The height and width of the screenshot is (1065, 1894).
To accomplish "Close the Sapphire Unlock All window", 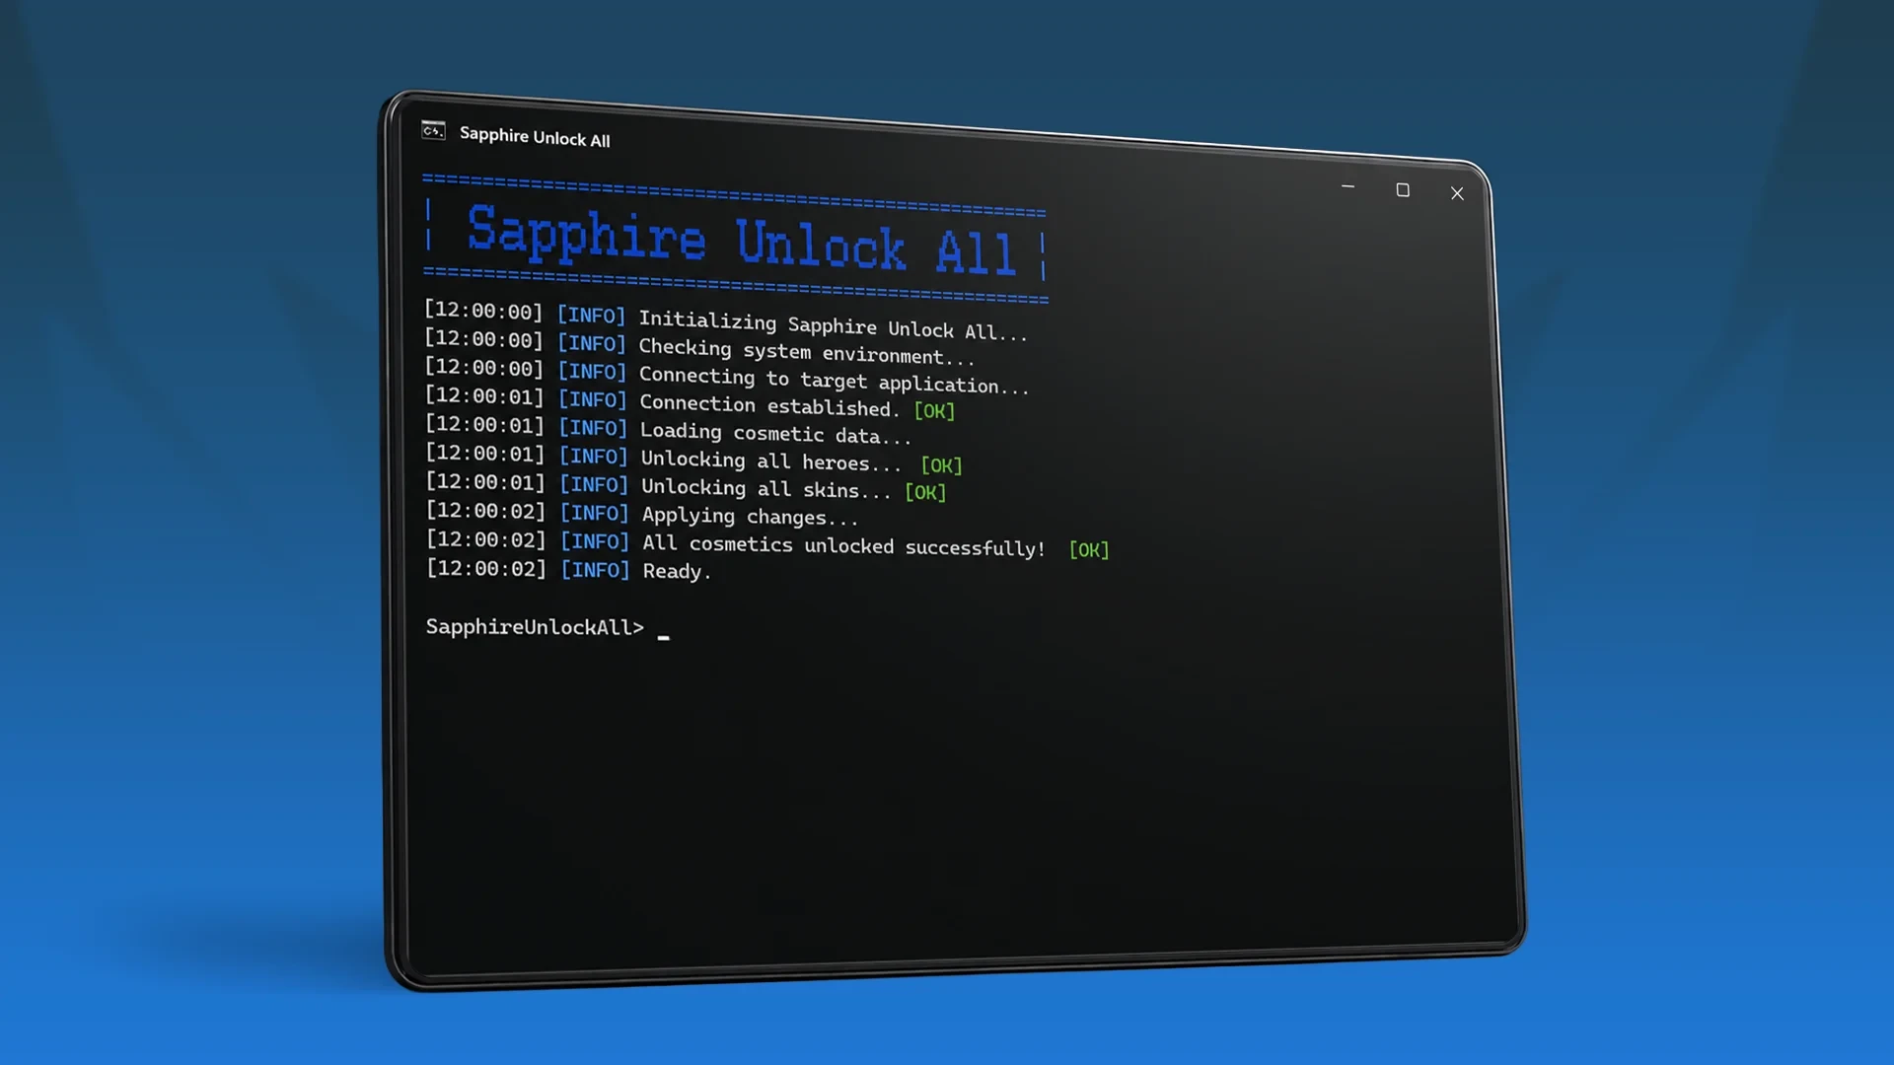I will (1457, 193).
